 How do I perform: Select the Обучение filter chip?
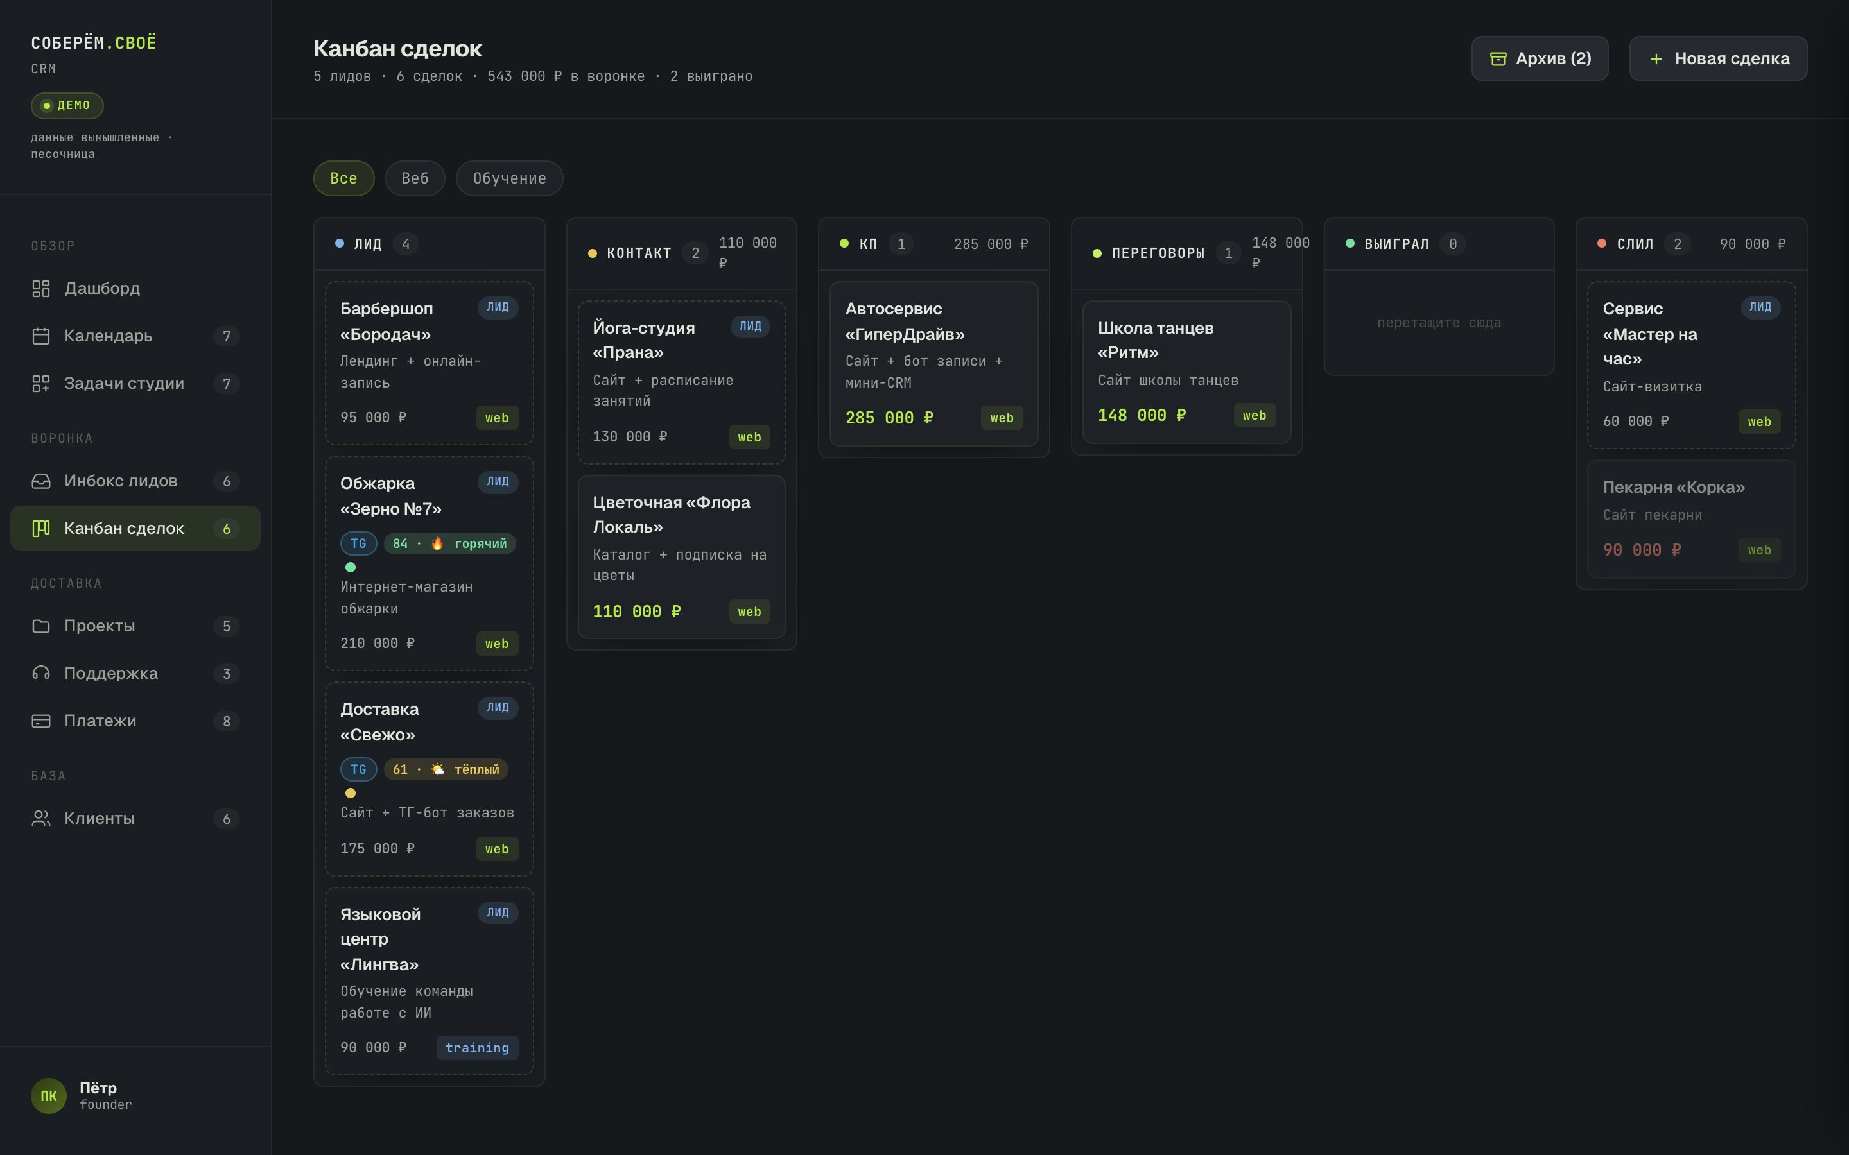510,178
